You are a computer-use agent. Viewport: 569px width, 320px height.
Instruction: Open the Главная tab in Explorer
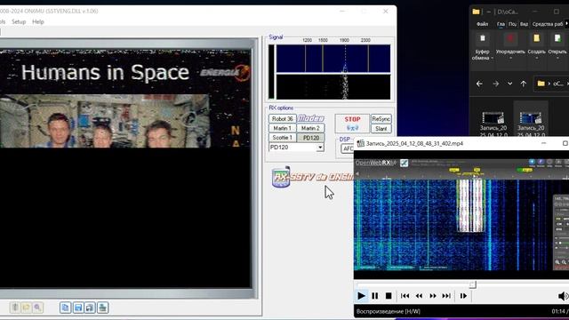pos(501,24)
